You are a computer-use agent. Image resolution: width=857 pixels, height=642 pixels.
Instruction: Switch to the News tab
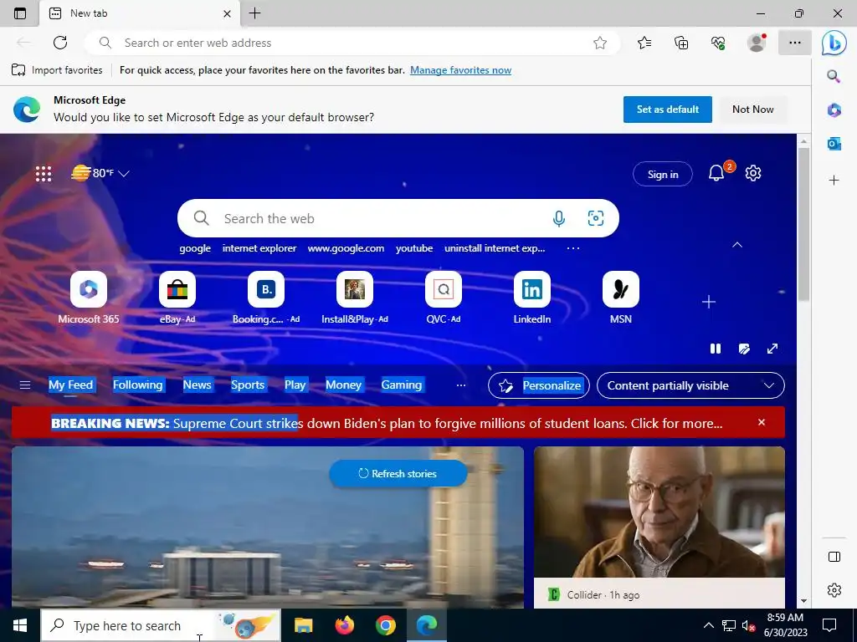coord(197,385)
